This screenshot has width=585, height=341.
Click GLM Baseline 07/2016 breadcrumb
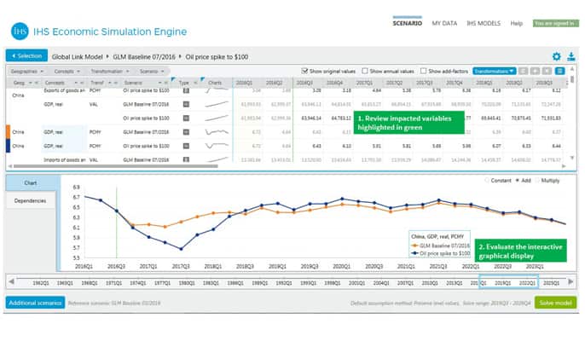pos(144,57)
